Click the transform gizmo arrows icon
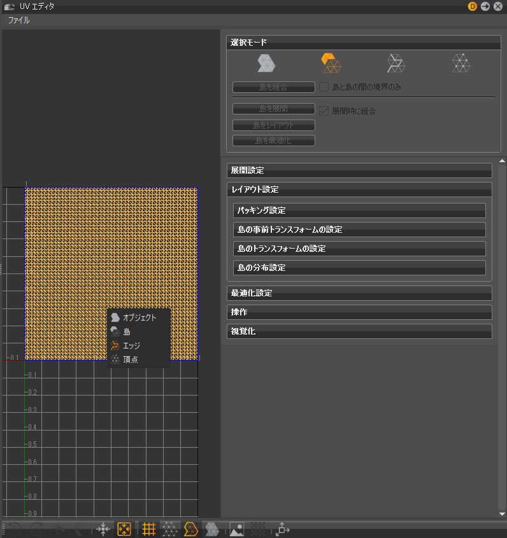Image resolution: width=507 pixels, height=538 pixels. [x=283, y=529]
